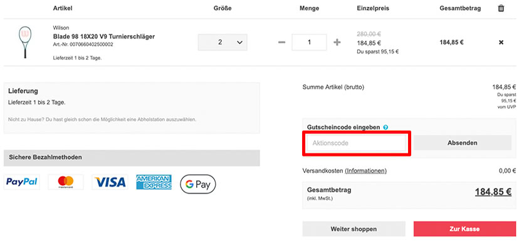Viewport: 519px width, 241px height.
Task: Click the struck-through price 280,00 €
Action: pos(369,34)
